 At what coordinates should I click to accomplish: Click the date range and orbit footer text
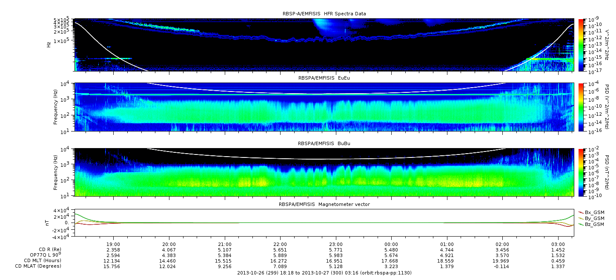point(324,273)
